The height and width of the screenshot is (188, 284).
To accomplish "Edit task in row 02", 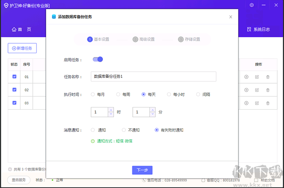I will click(x=257, y=90).
